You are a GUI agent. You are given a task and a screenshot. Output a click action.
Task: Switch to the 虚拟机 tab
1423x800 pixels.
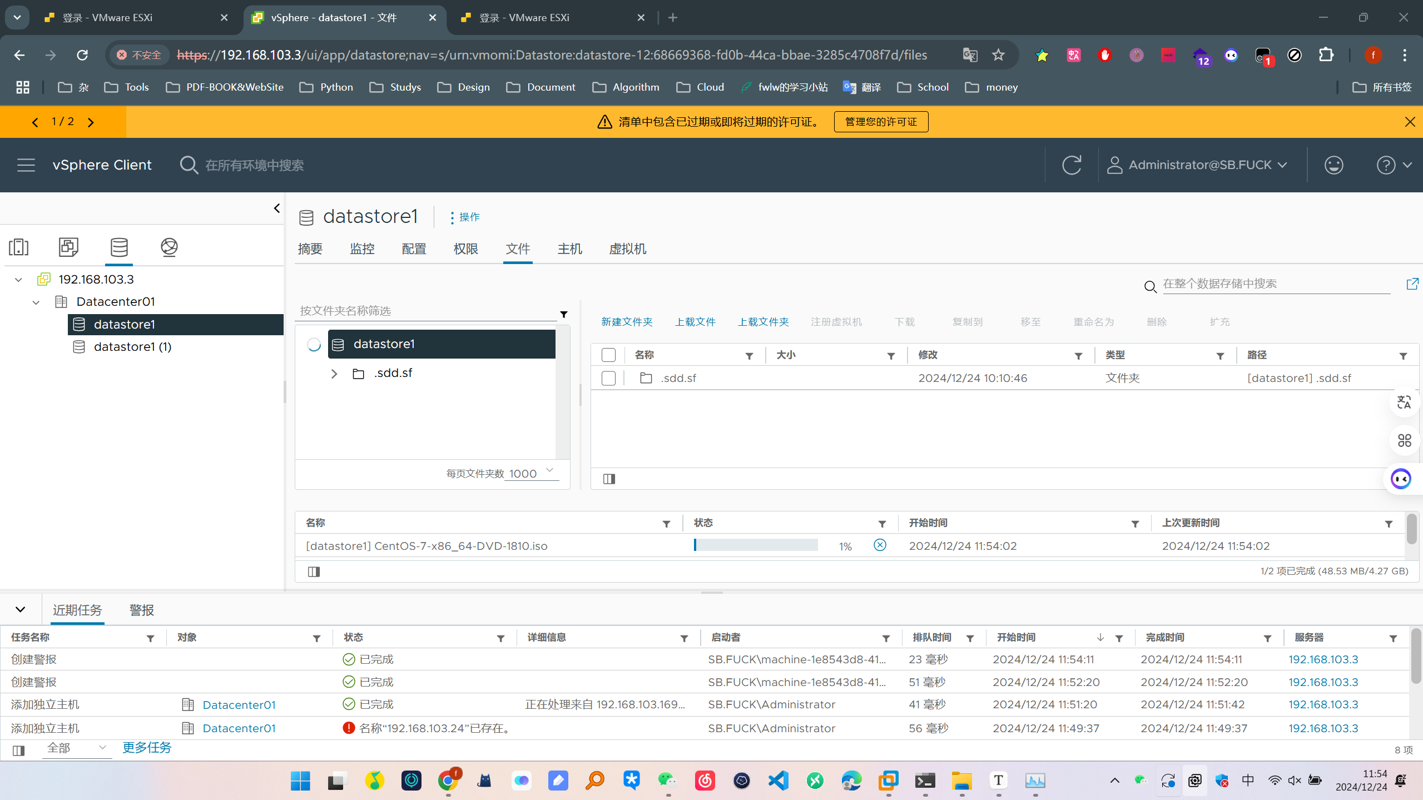628,249
